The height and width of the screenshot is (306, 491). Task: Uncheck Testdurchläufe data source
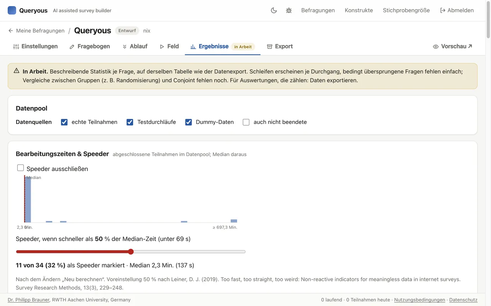pos(130,122)
